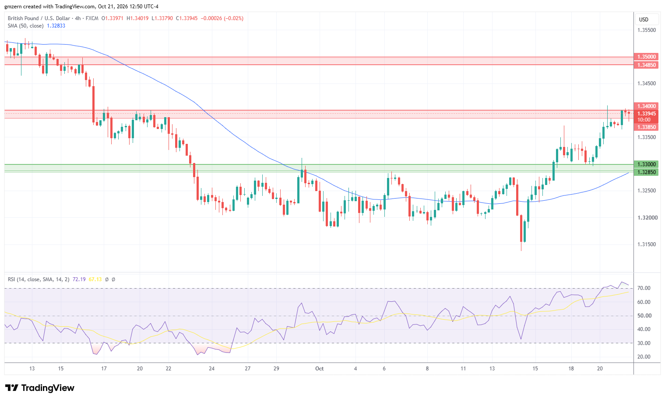Click the 24 date label on time axis

211,369
